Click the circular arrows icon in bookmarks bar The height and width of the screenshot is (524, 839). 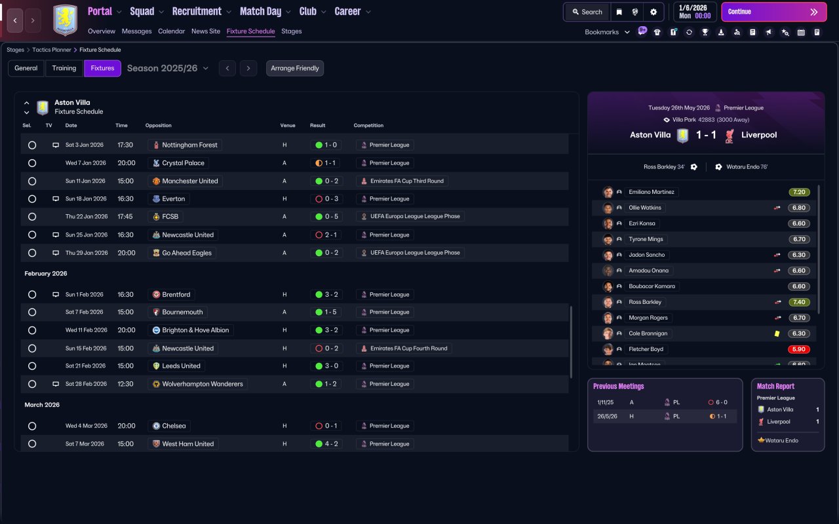pos(689,32)
